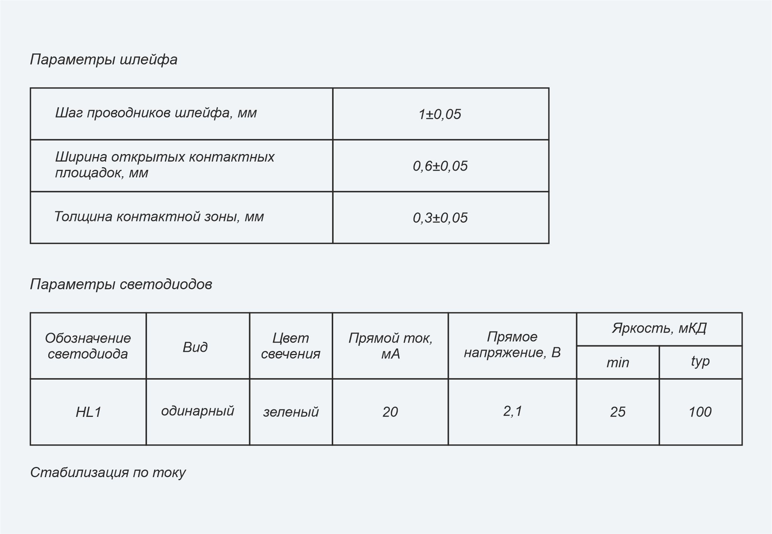Select the 'Шаг проводников шлейфа, мм' cell
772x534 pixels.
[182, 114]
